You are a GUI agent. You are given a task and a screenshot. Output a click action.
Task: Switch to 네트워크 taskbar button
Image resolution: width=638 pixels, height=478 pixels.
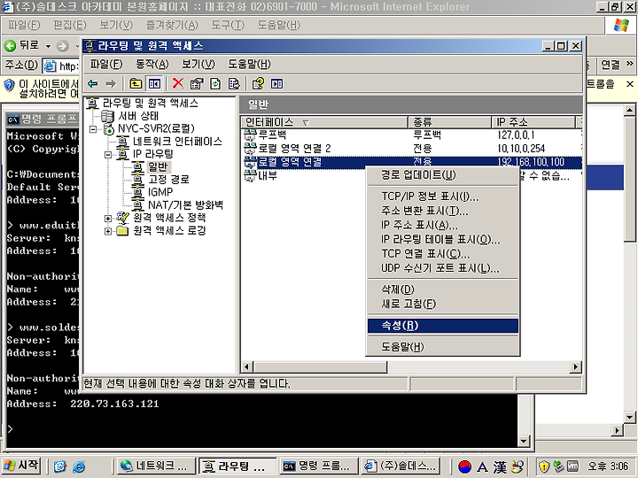pyautogui.click(x=155, y=466)
